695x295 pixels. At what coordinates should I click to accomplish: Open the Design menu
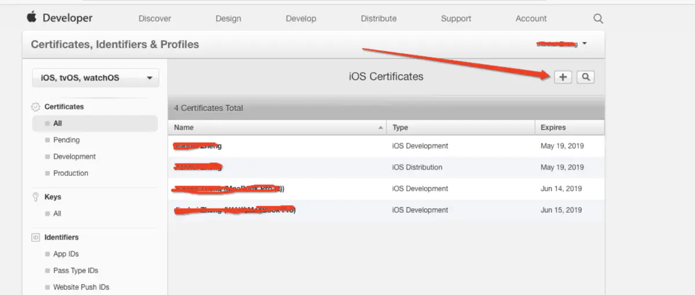[228, 19]
